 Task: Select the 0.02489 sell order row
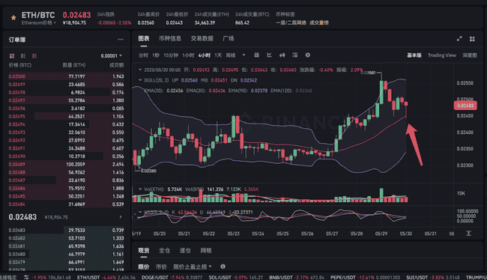[66, 164]
